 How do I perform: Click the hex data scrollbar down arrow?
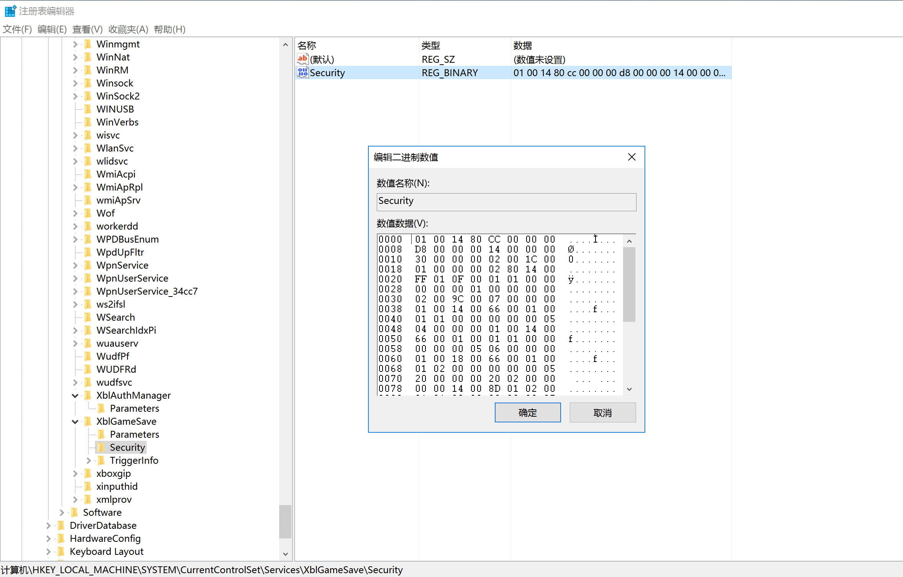pos(629,389)
